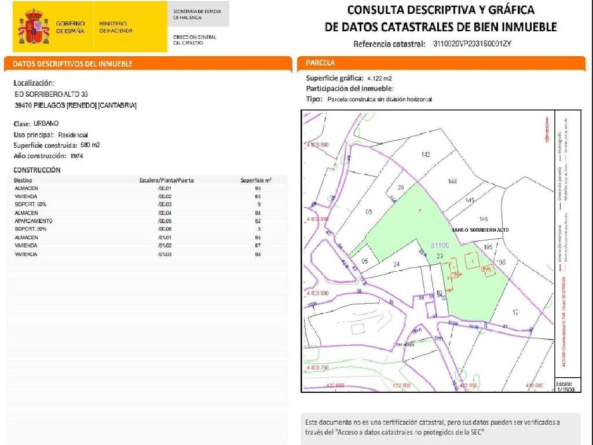Click '39470 PIELAGOS [RENEDO] [CANTABRIA]' line
The image size is (593, 445).
pos(76,105)
